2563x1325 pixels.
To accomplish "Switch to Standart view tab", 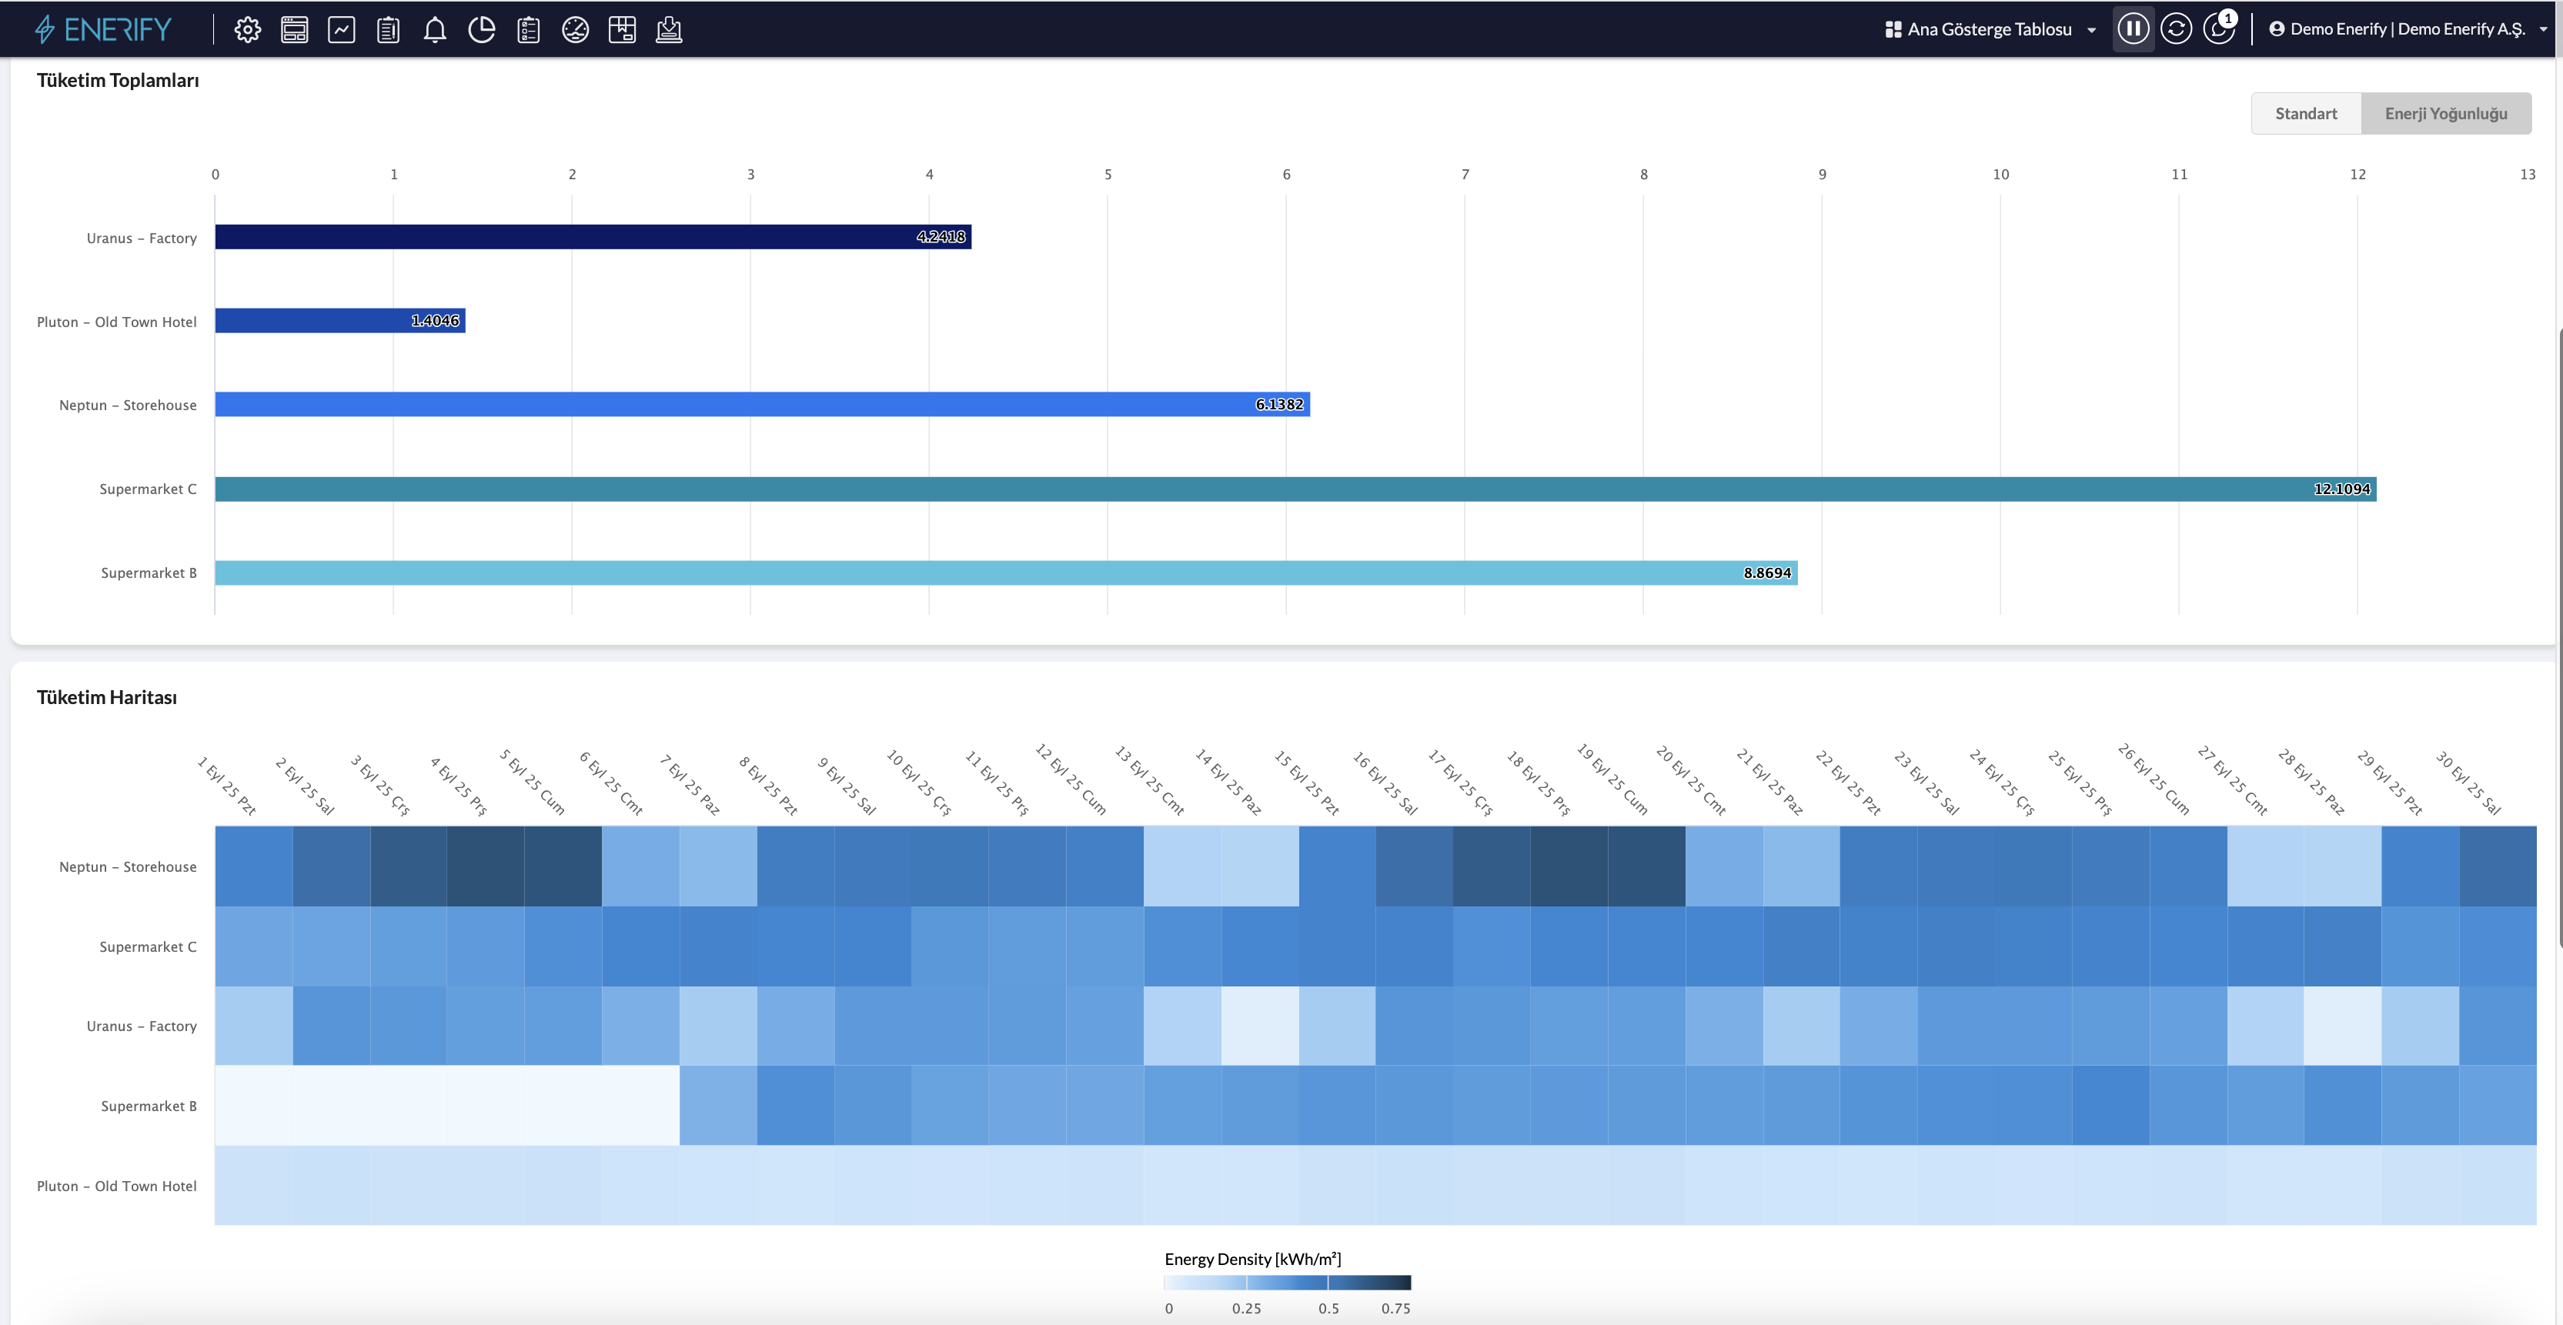I will 2305,113.
